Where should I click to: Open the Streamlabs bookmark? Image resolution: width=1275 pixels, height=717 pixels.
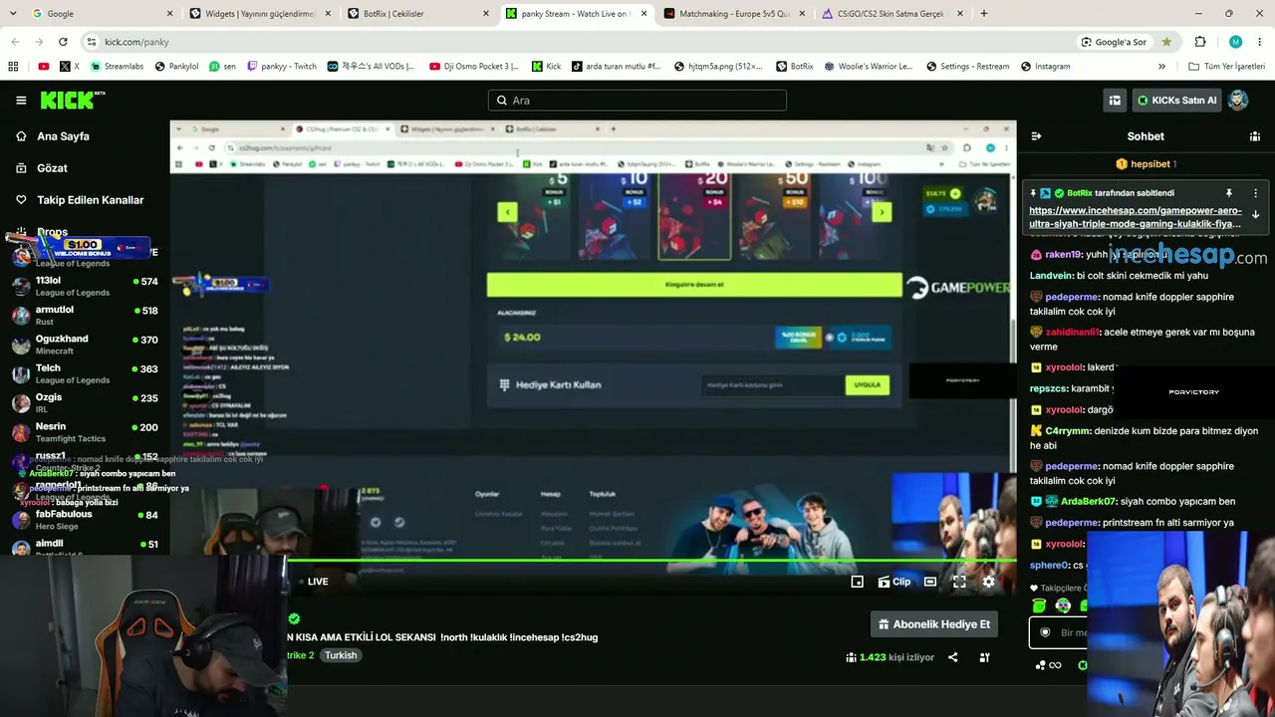click(117, 67)
